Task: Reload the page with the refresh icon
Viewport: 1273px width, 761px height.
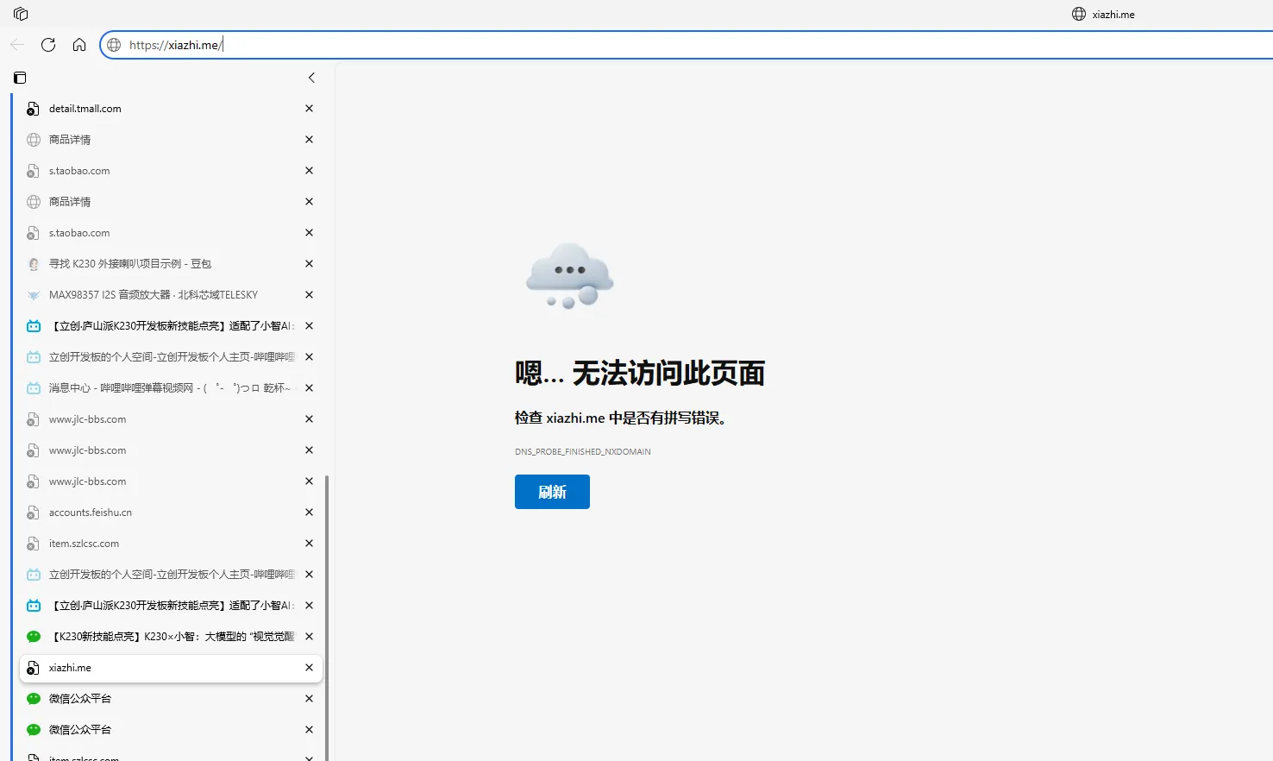Action: (48, 44)
